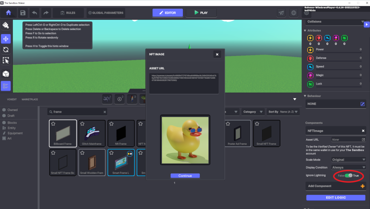This screenshot has width=370, height=209.
Task: Undo the last action
Action: pos(35,13)
